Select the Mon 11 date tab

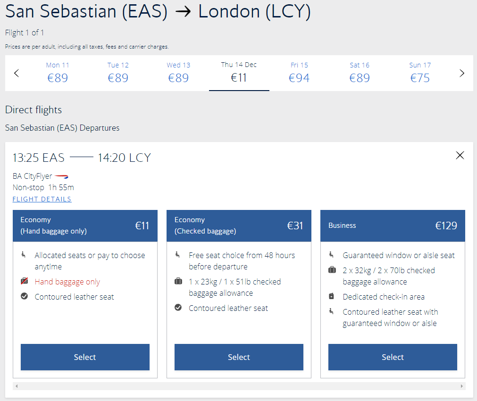(x=58, y=73)
